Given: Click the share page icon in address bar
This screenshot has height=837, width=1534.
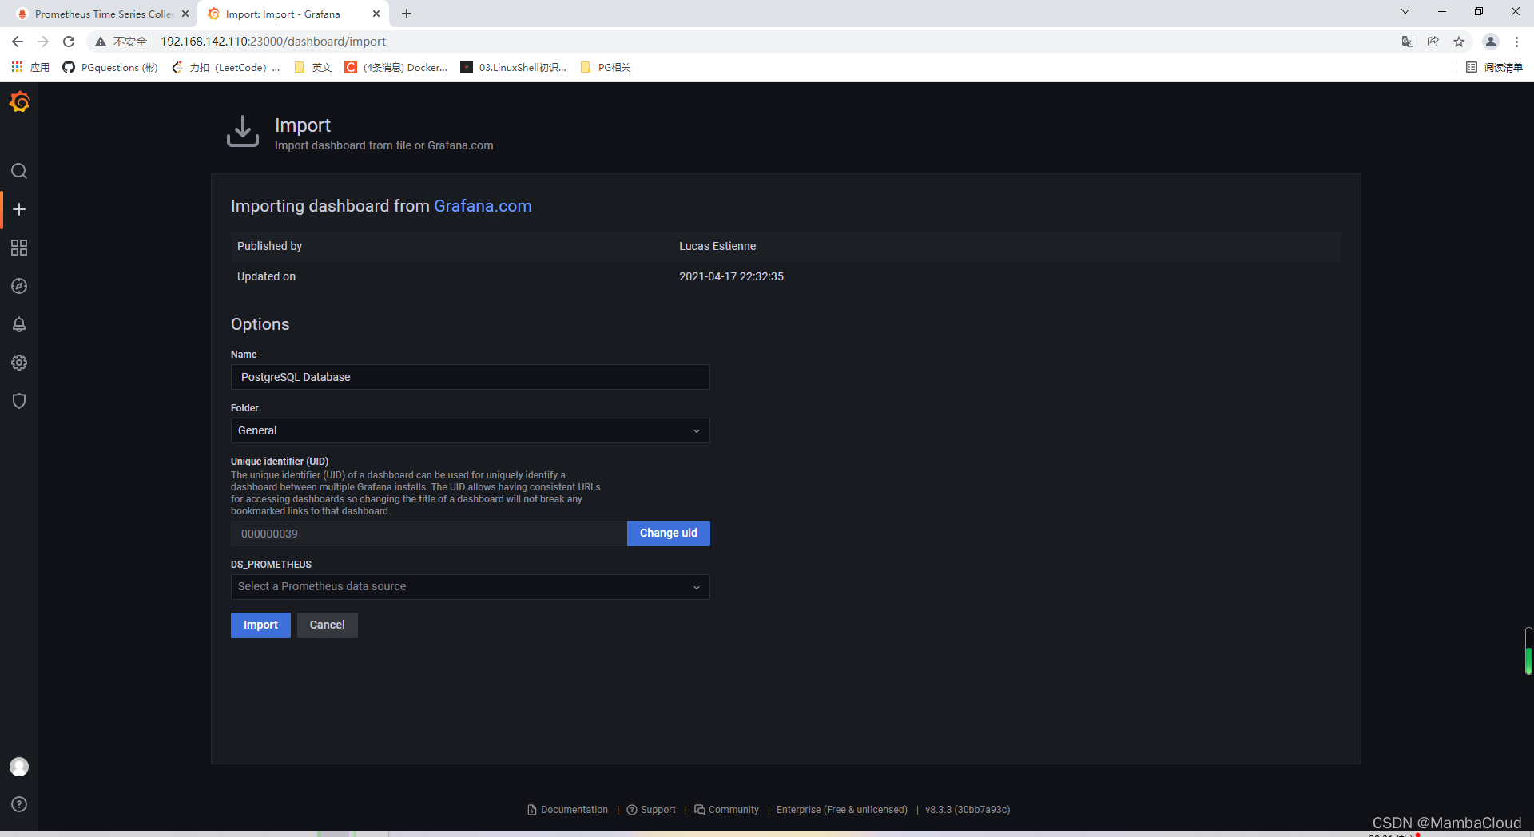Looking at the screenshot, I should (x=1433, y=42).
